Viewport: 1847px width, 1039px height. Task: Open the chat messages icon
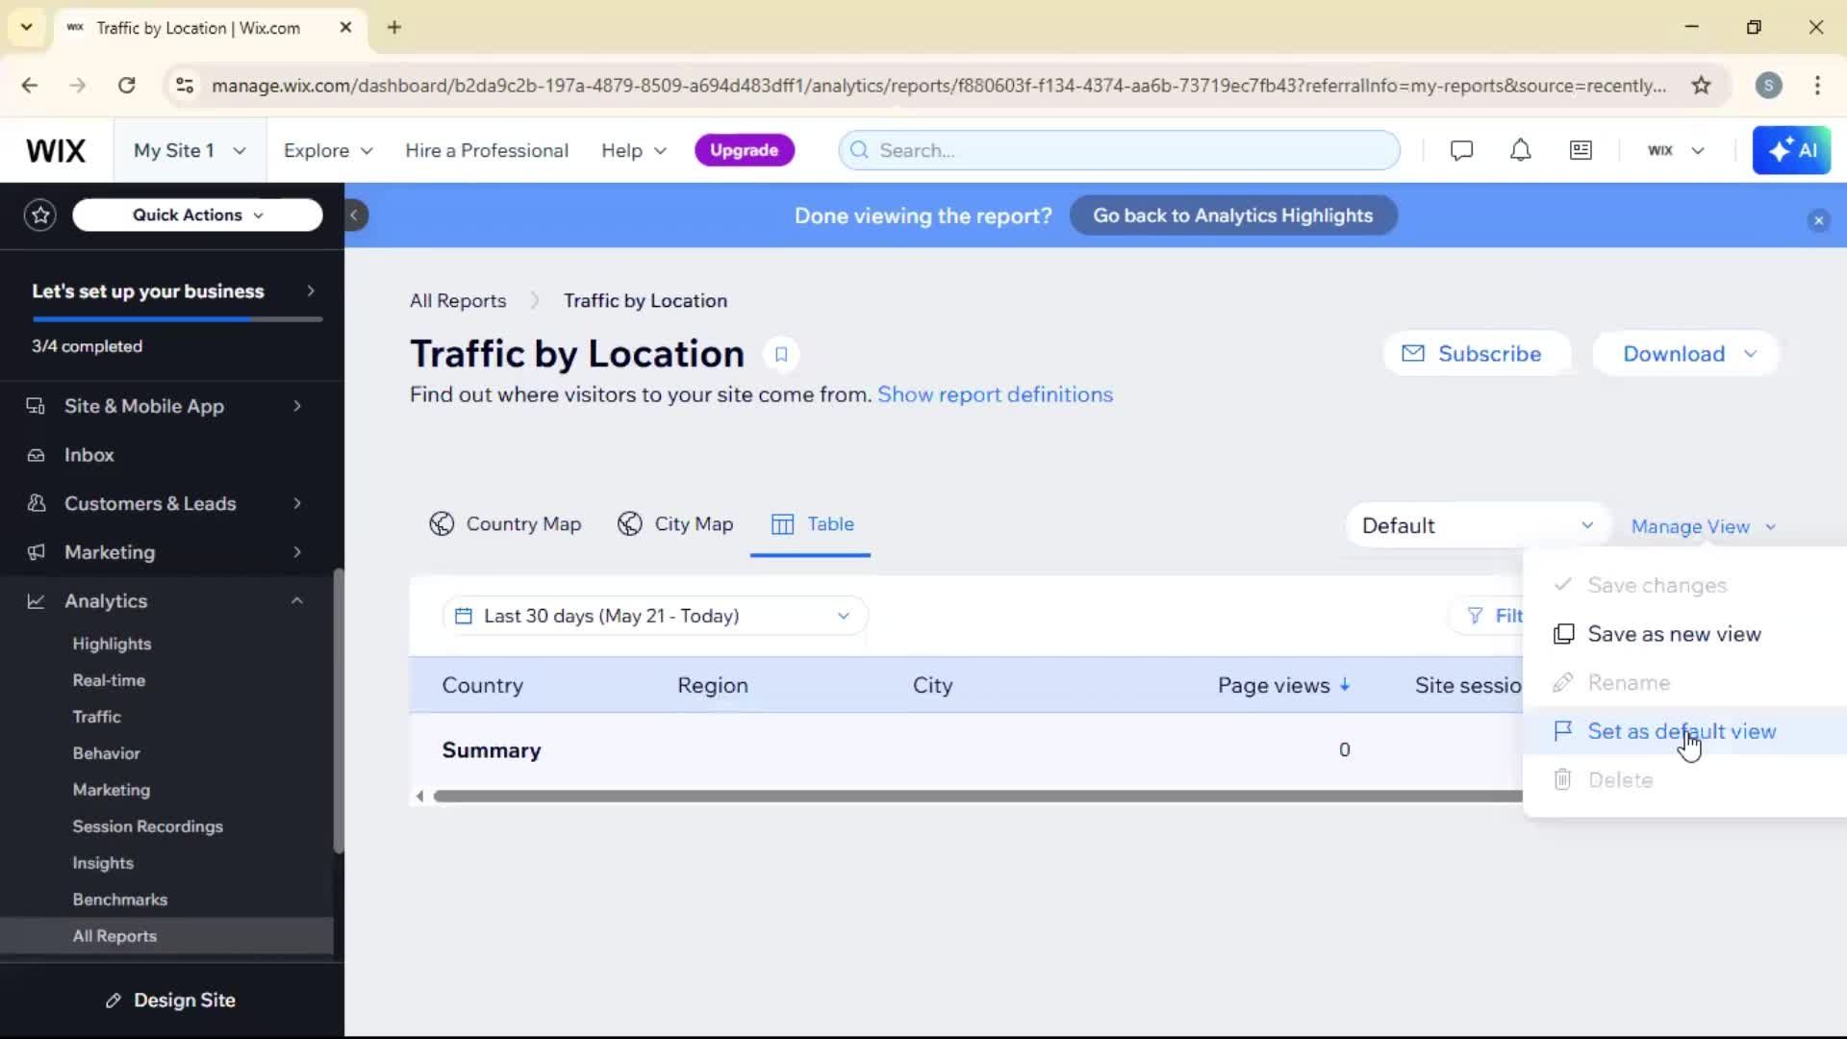click(1461, 150)
